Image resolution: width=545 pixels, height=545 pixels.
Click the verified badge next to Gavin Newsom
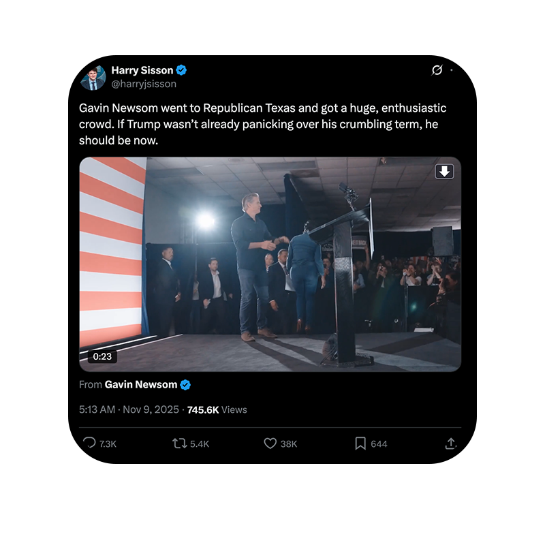pyautogui.click(x=185, y=385)
